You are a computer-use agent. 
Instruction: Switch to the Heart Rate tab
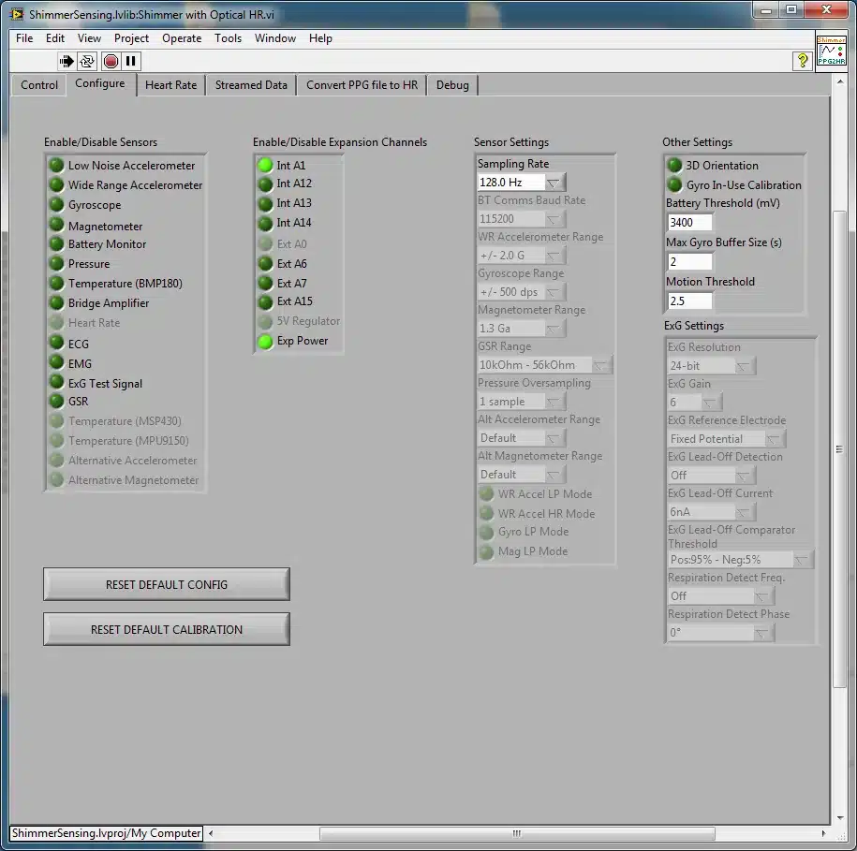(170, 85)
